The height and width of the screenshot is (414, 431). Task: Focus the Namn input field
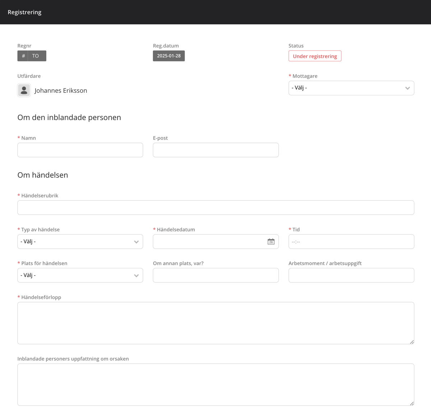(x=80, y=150)
